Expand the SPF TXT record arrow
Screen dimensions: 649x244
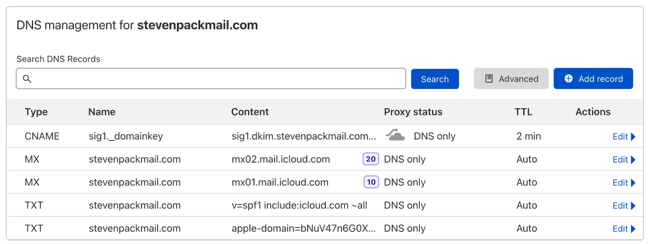pos(633,206)
